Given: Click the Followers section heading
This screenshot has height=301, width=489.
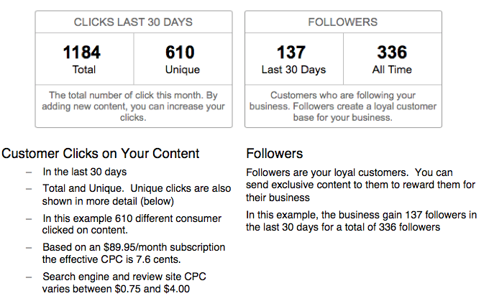Looking at the screenshot, I should 275,154.
